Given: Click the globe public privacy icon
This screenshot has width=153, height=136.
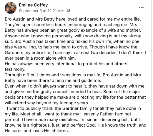Looking at the screenshot, I should (x=69, y=11).
